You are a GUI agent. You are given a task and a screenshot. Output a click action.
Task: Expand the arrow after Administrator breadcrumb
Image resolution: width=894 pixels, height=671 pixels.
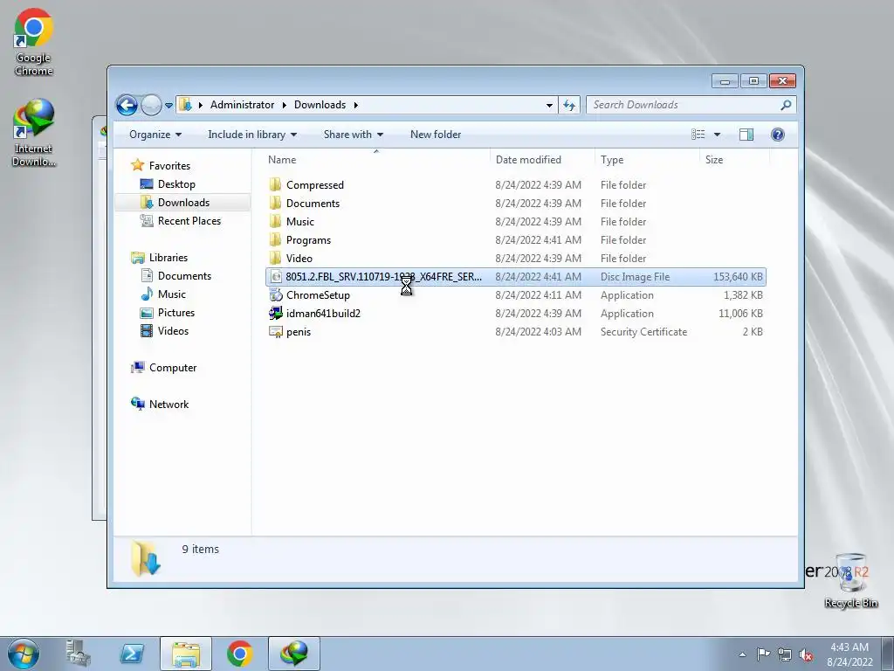click(284, 105)
